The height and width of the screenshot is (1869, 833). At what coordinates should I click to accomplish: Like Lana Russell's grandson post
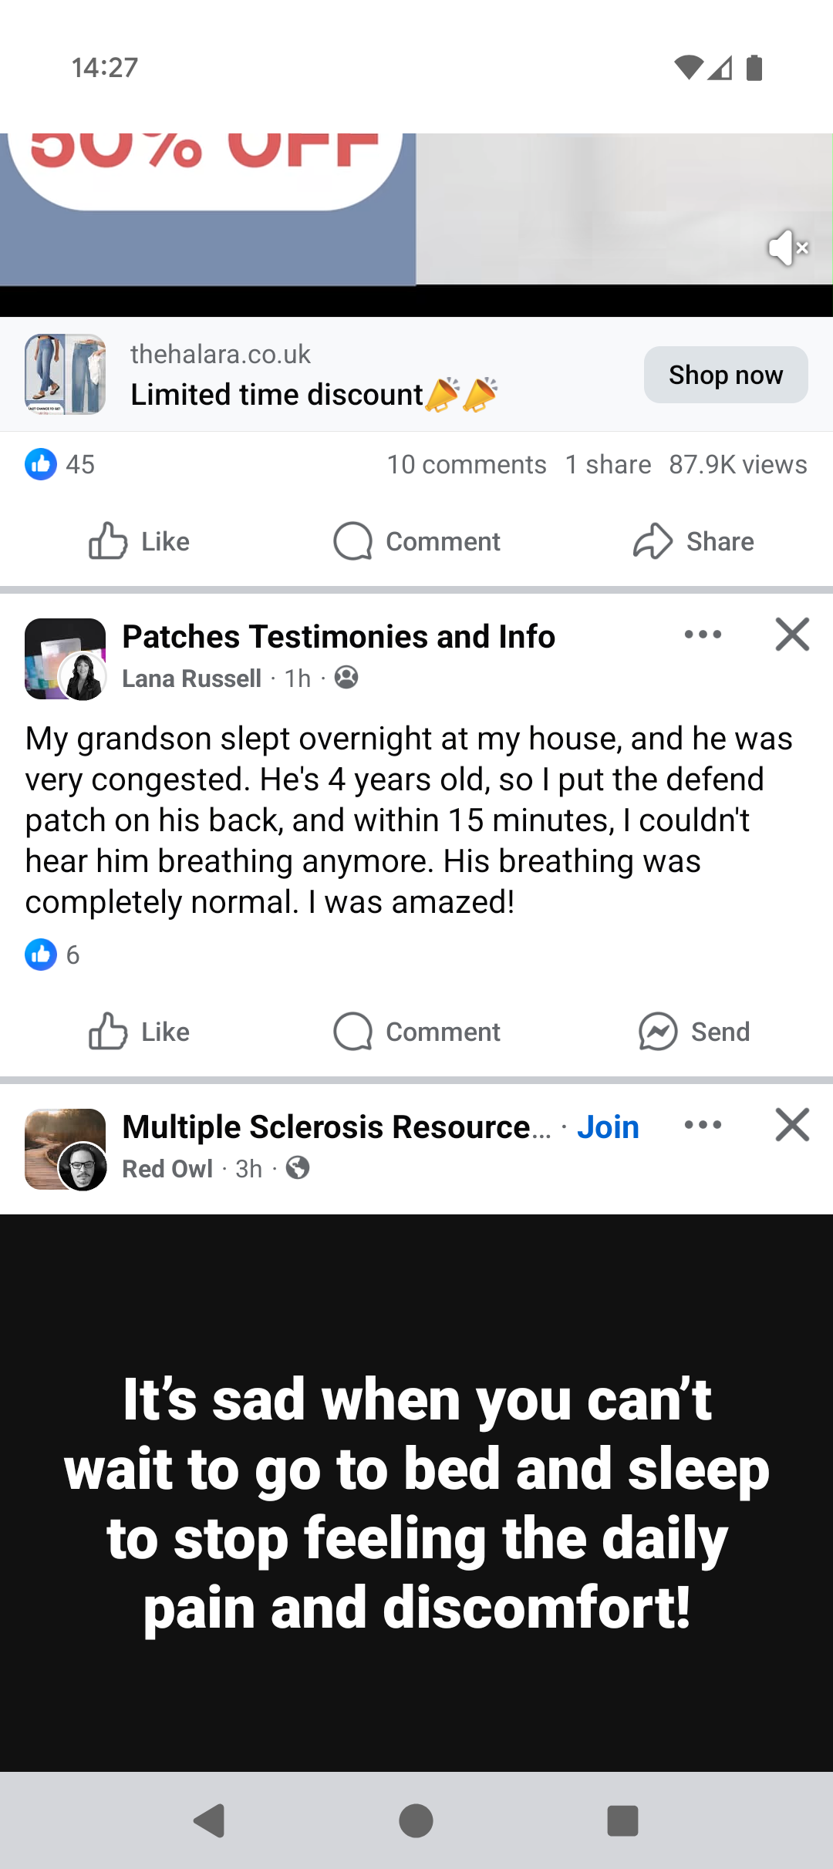[139, 1032]
